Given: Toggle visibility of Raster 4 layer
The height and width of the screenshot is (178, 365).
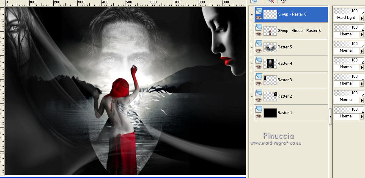Looking at the screenshot, I should pos(258,67).
